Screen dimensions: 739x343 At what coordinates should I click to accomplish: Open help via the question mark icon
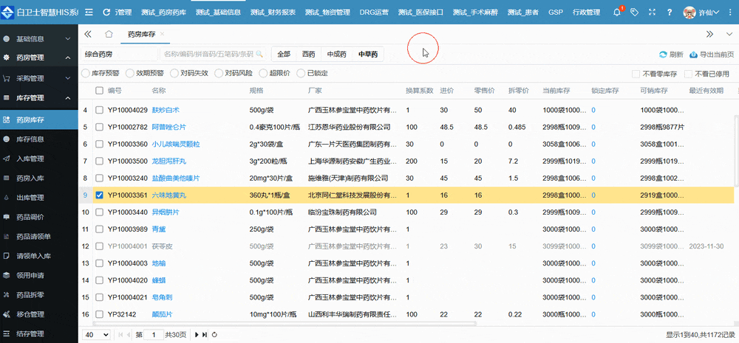pyautogui.click(x=669, y=13)
